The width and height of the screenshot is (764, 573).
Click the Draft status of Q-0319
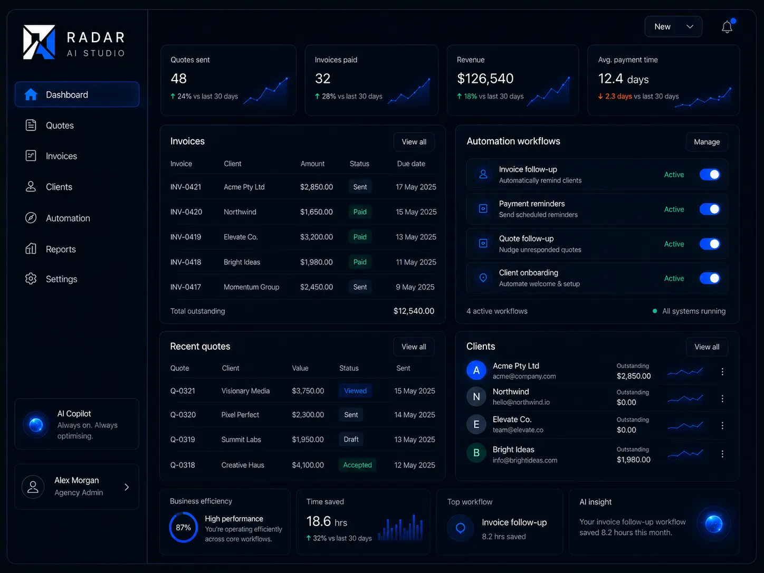click(x=351, y=440)
